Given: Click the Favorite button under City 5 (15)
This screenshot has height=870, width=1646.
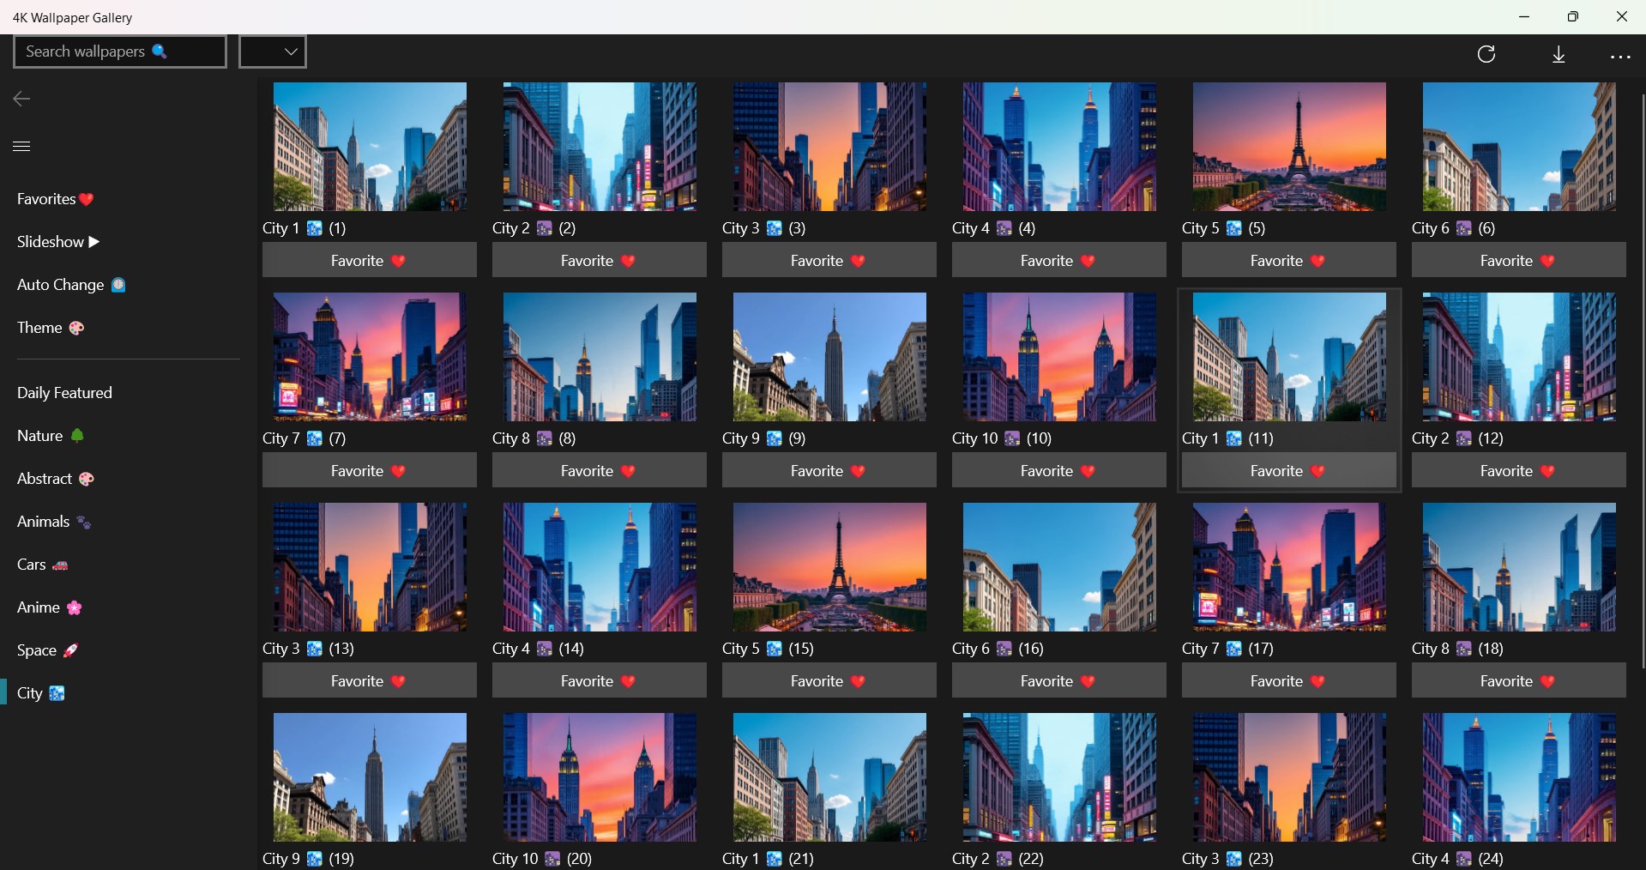Looking at the screenshot, I should (x=829, y=681).
